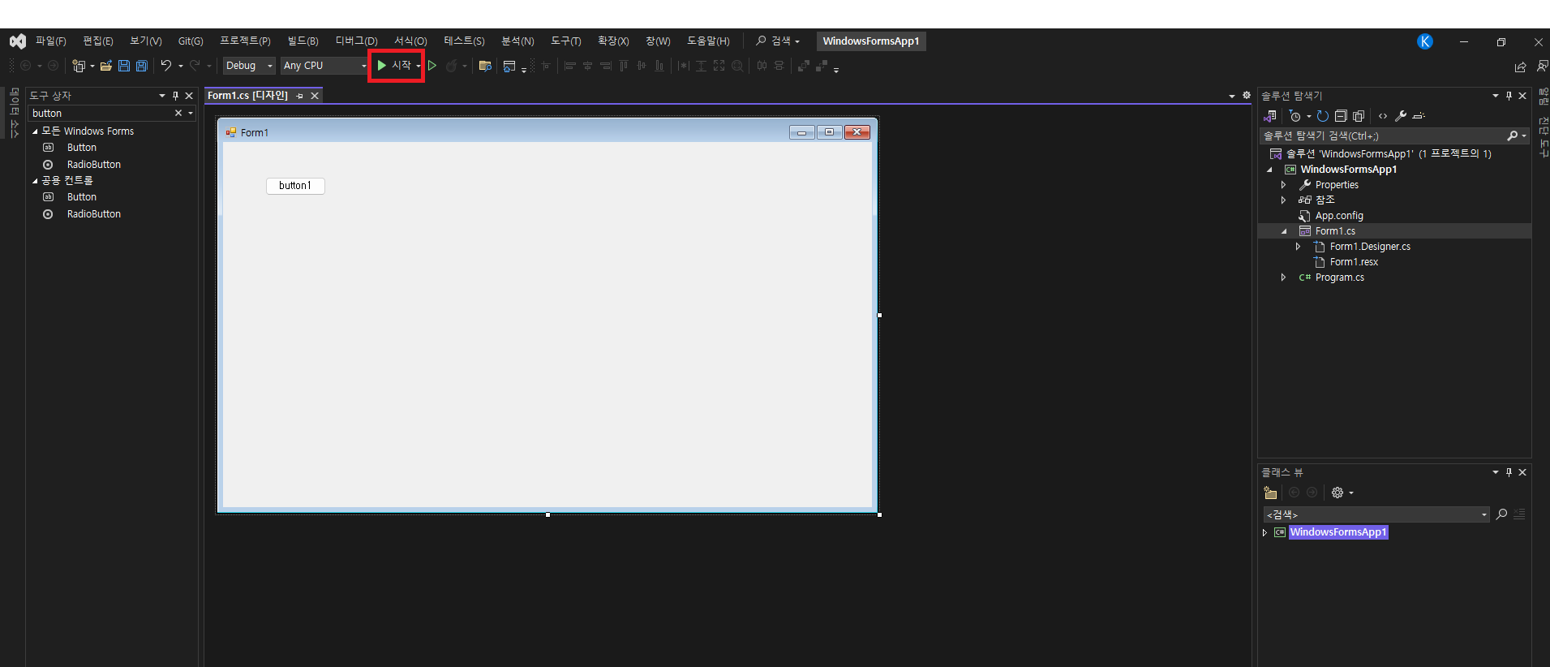This screenshot has width=1550, height=667.
Task: Click Properties wrench icon in Solution Explorer toolbar
Action: (x=1401, y=116)
